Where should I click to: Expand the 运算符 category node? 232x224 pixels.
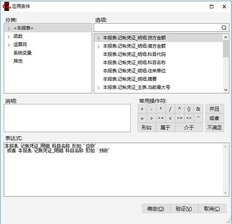coord(9,45)
